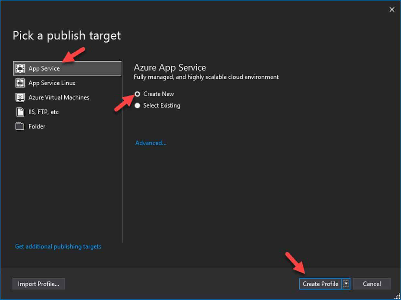Follow the Get additional publishing targets link
401x300 pixels.
58,246
